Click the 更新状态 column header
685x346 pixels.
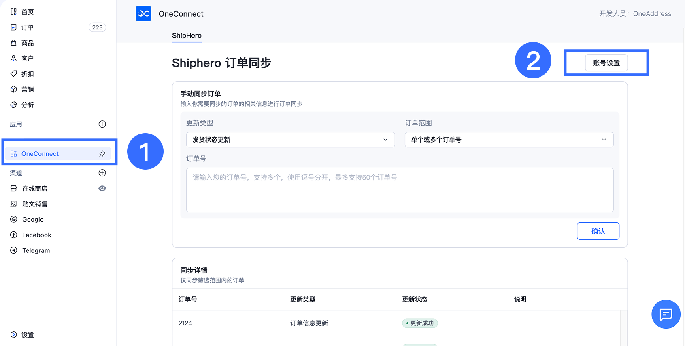point(415,299)
